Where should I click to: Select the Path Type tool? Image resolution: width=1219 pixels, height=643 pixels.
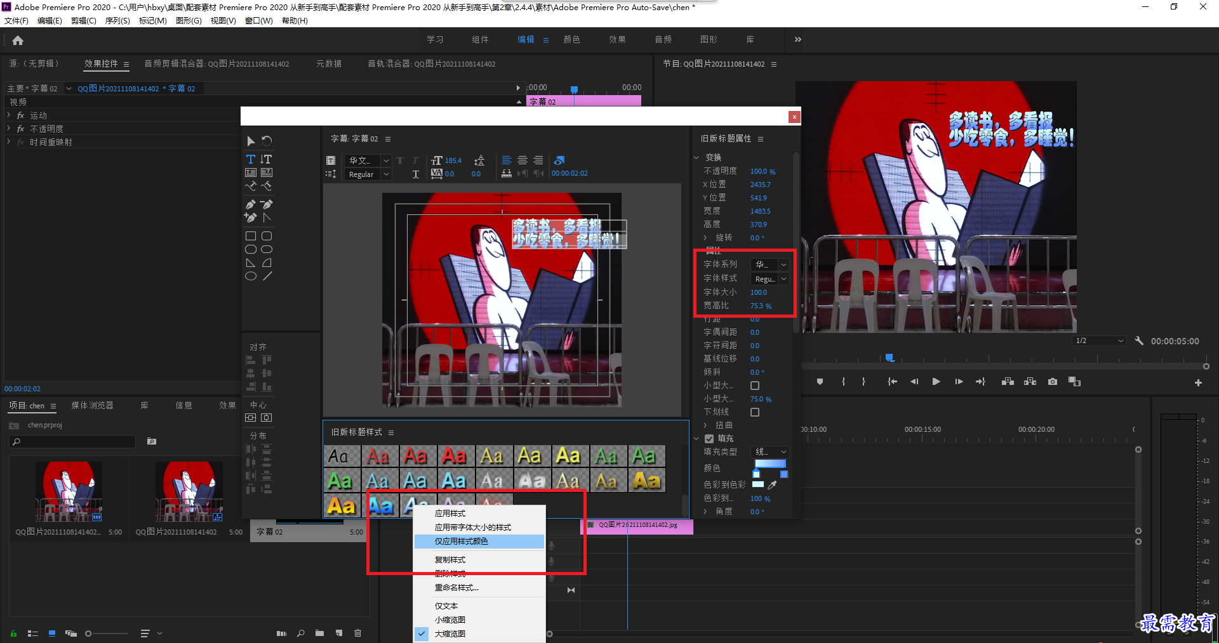[251, 186]
